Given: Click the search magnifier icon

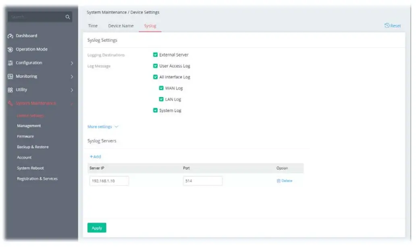Looking at the screenshot, I should click(x=67, y=17).
